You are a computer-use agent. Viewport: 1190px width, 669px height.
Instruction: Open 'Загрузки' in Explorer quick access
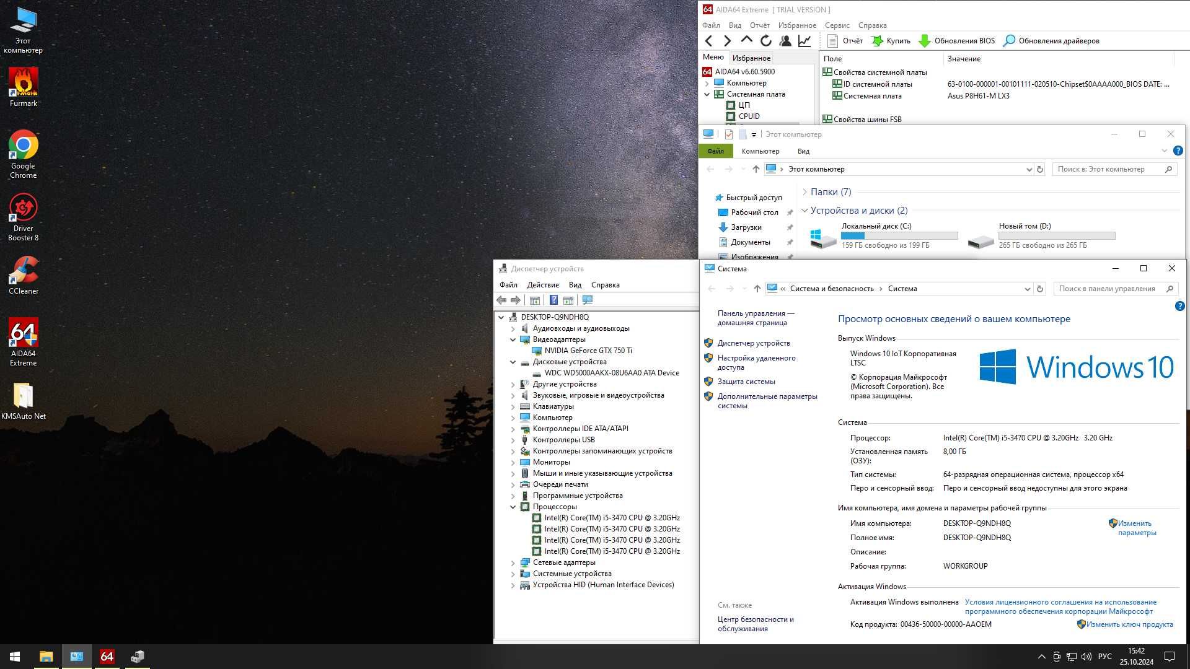pyautogui.click(x=746, y=227)
